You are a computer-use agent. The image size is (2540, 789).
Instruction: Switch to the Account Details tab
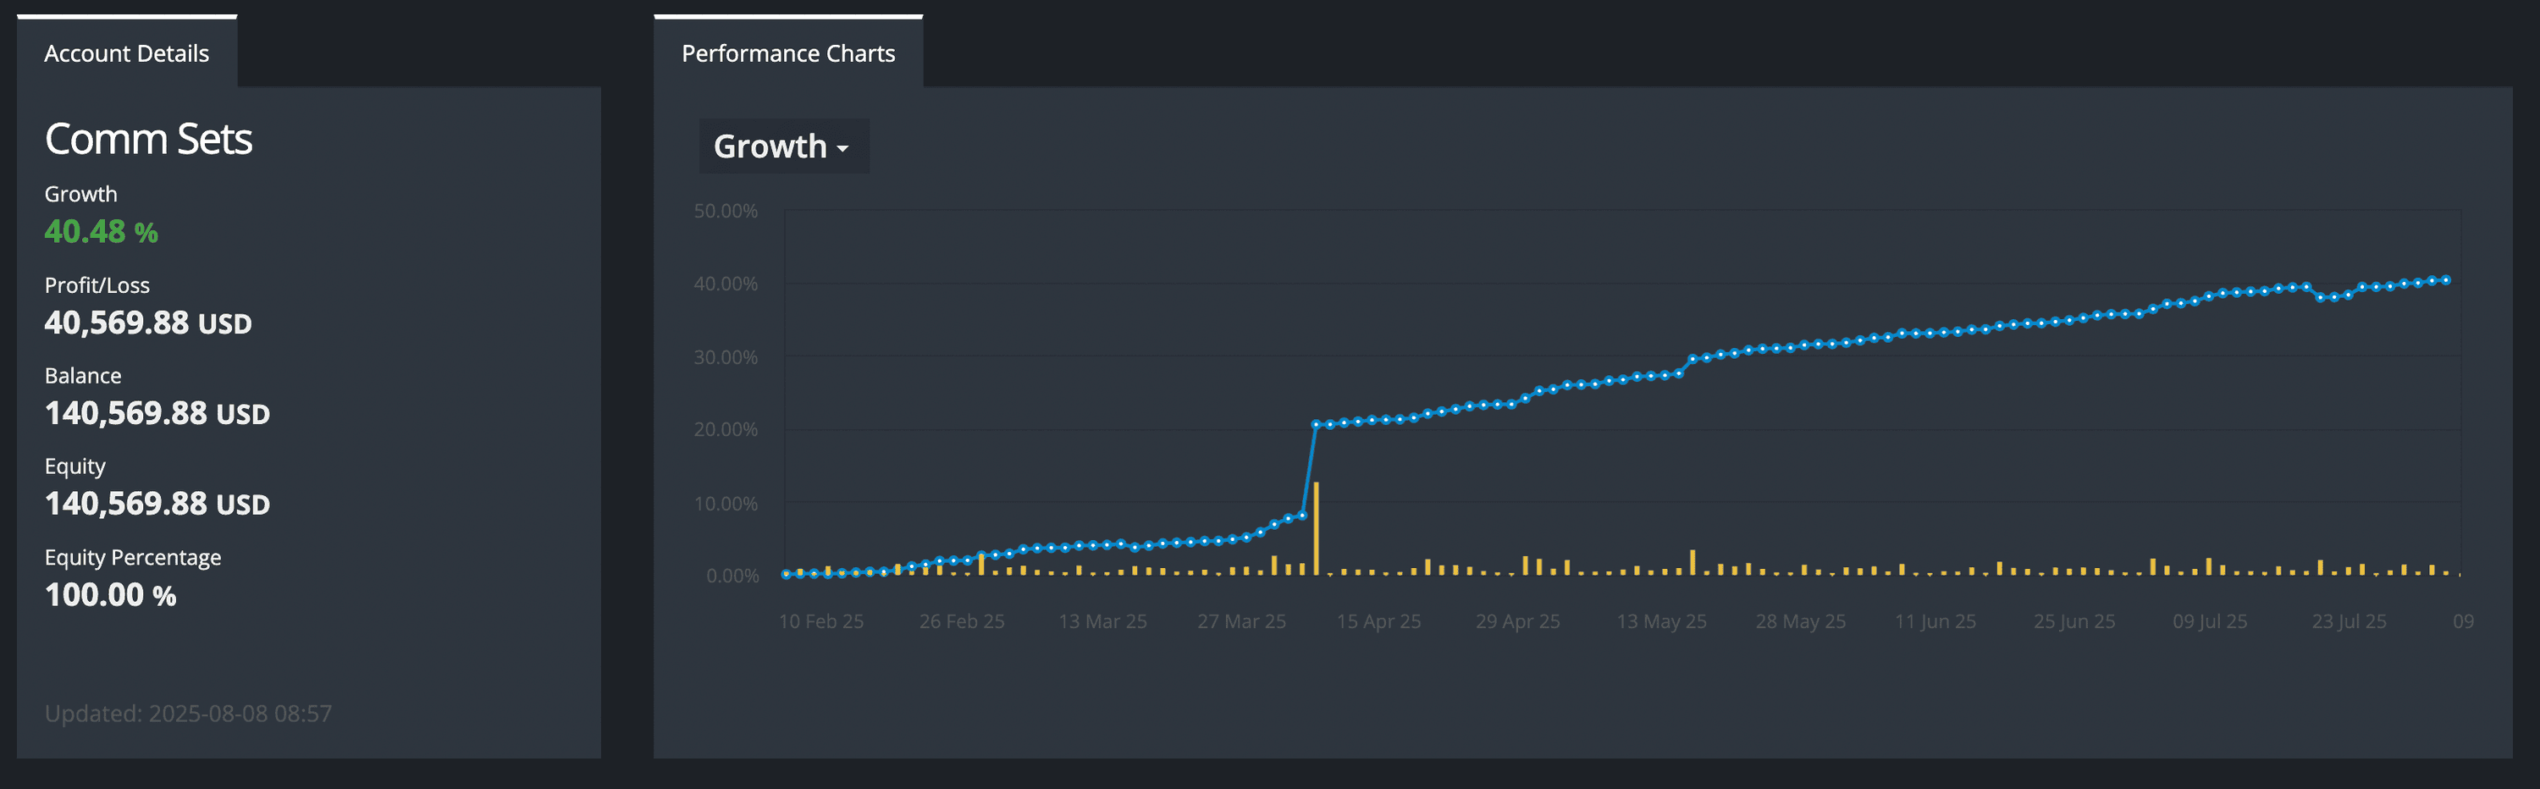[x=126, y=53]
